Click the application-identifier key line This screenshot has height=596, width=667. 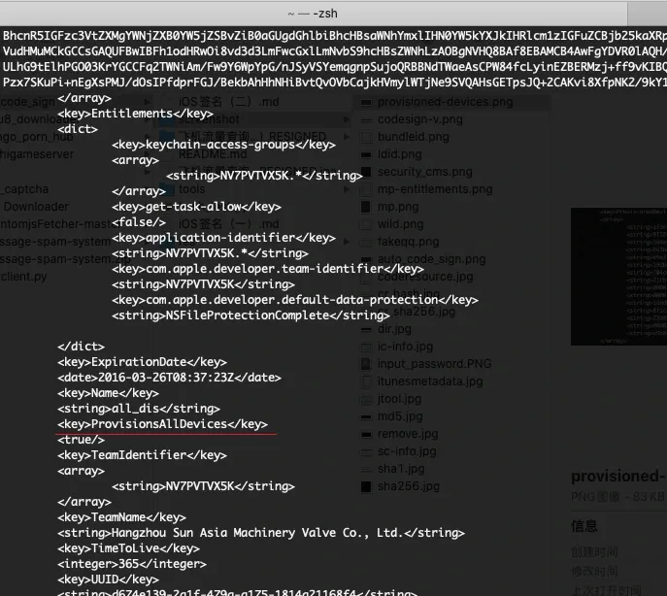click(223, 238)
